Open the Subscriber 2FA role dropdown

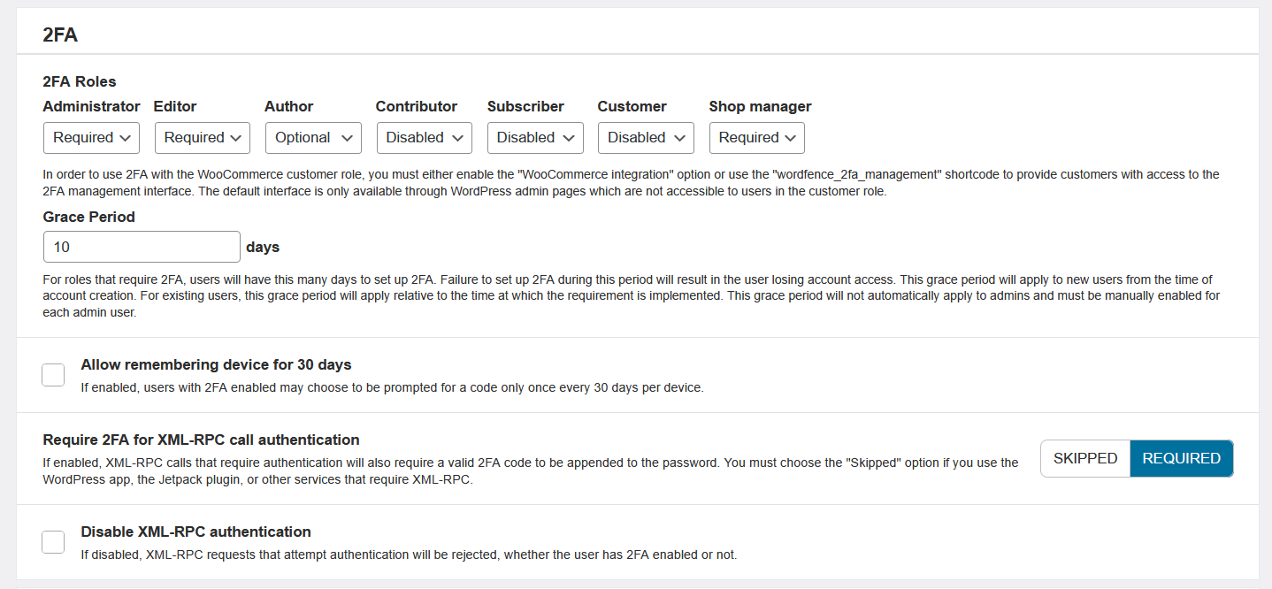pyautogui.click(x=534, y=137)
